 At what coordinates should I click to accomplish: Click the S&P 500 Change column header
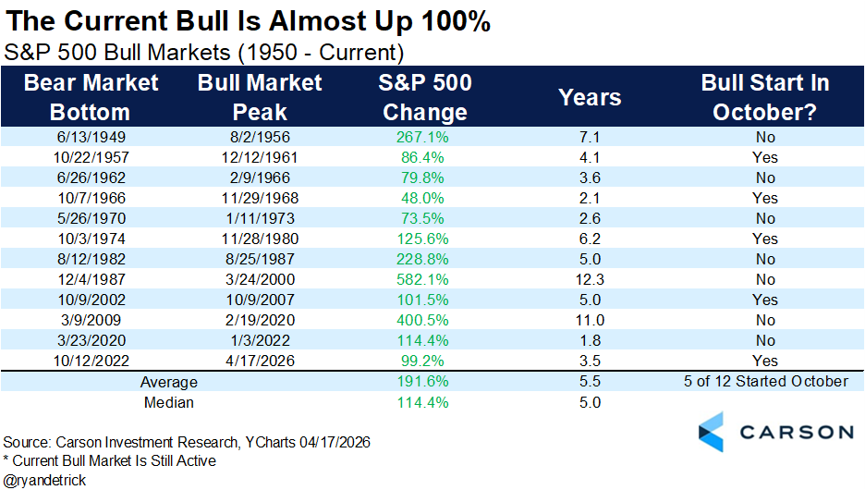(424, 97)
